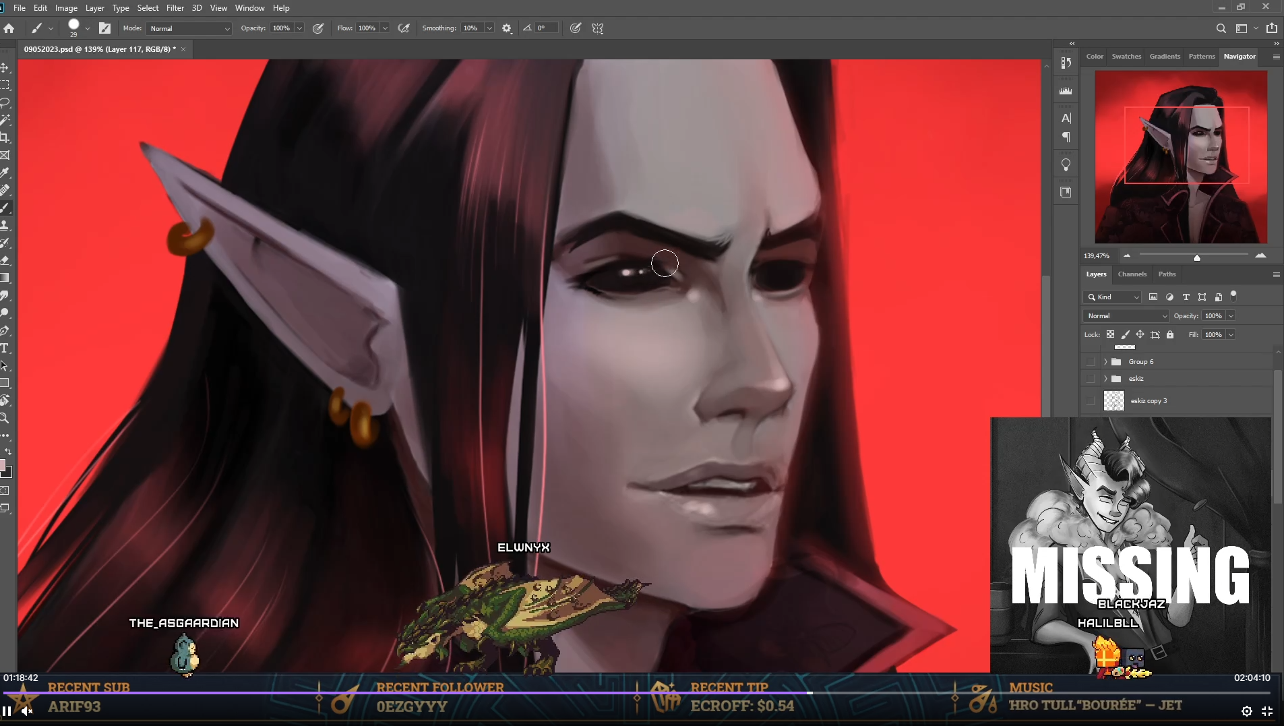Viewport: 1284px width, 726px height.
Task: Select the Rectangular Marquee tool
Action: tap(5, 85)
